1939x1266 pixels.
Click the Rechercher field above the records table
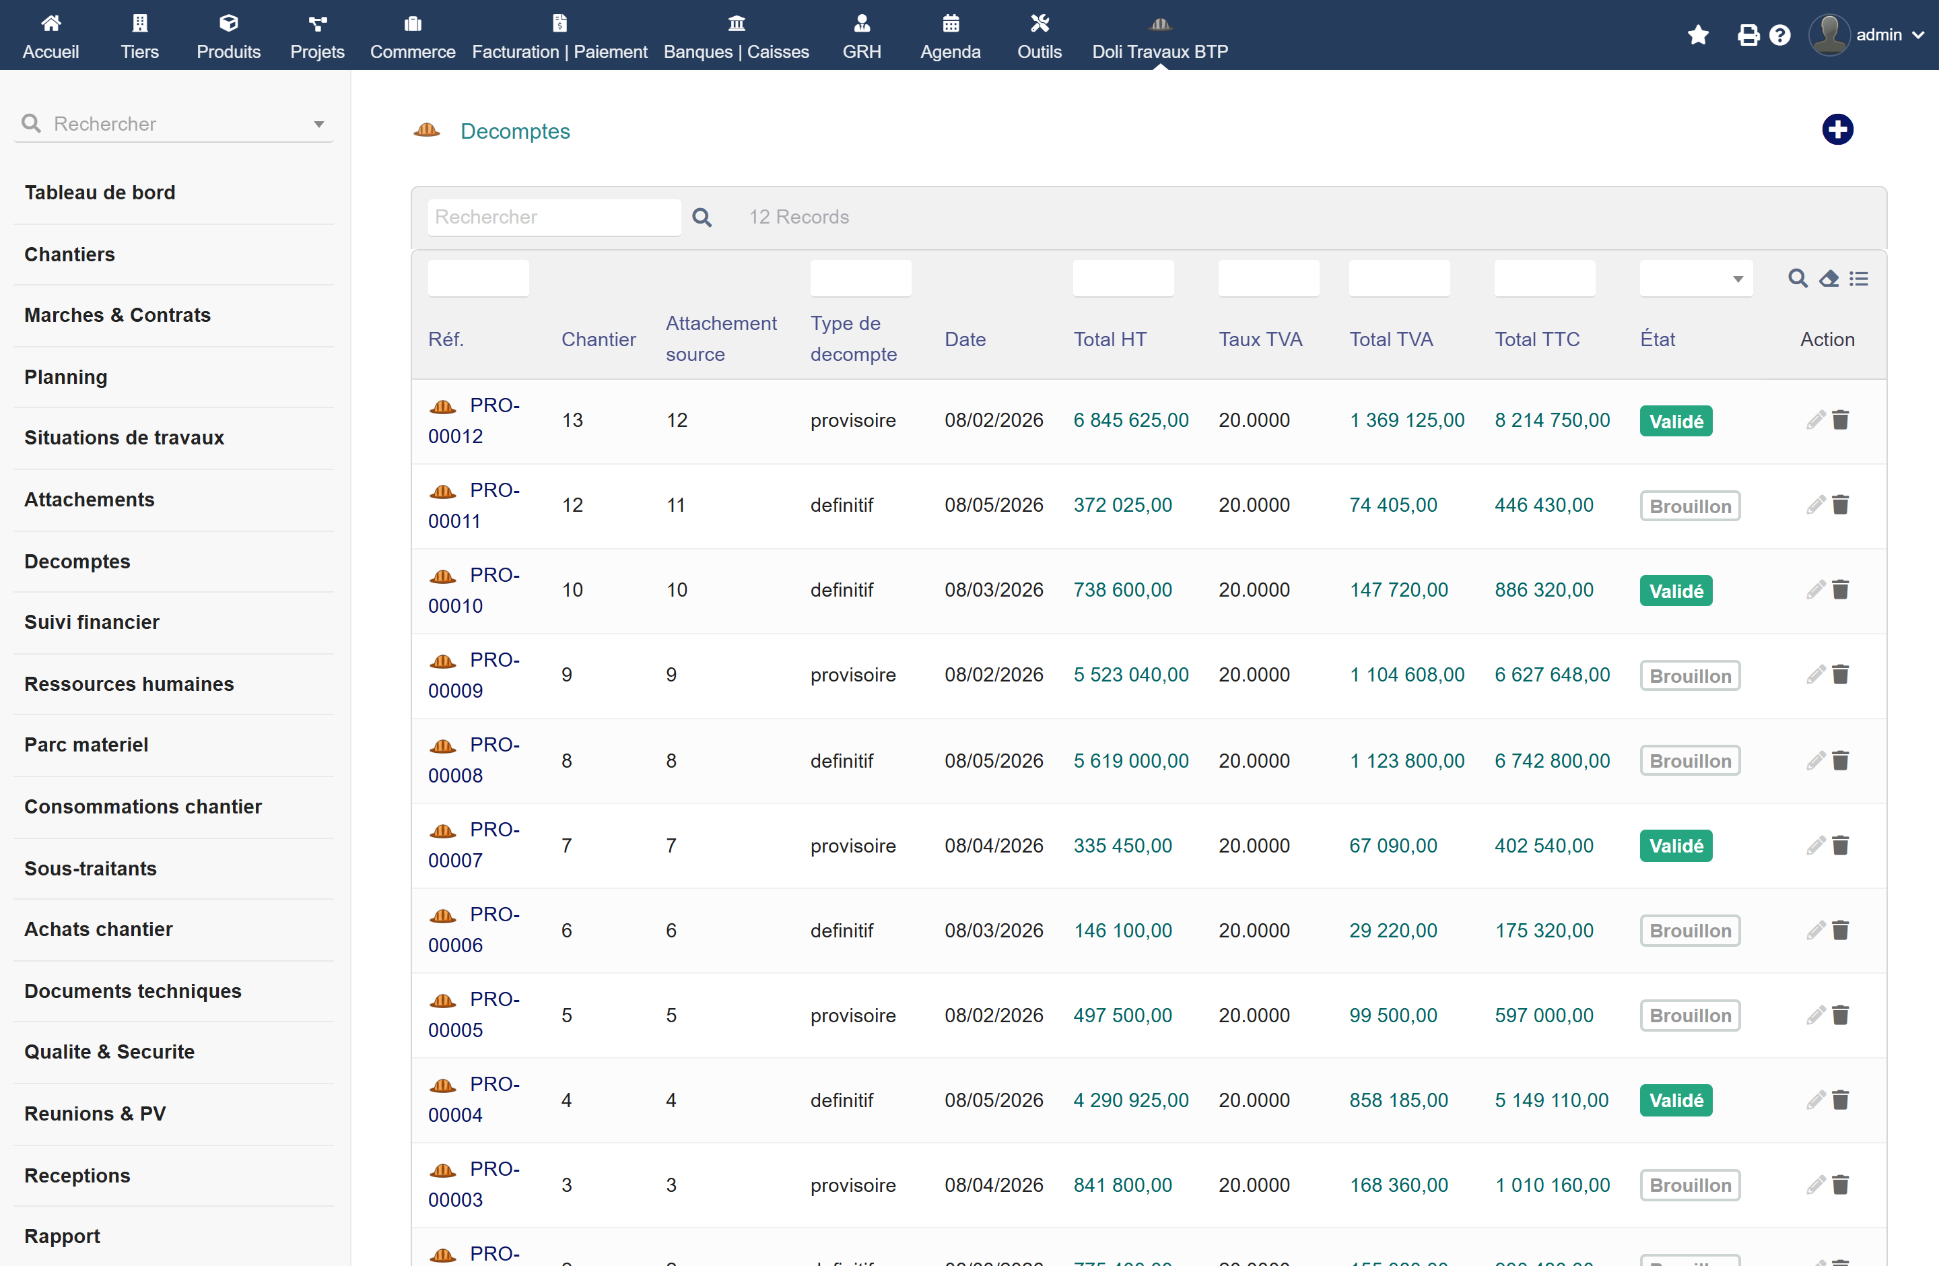coord(554,218)
